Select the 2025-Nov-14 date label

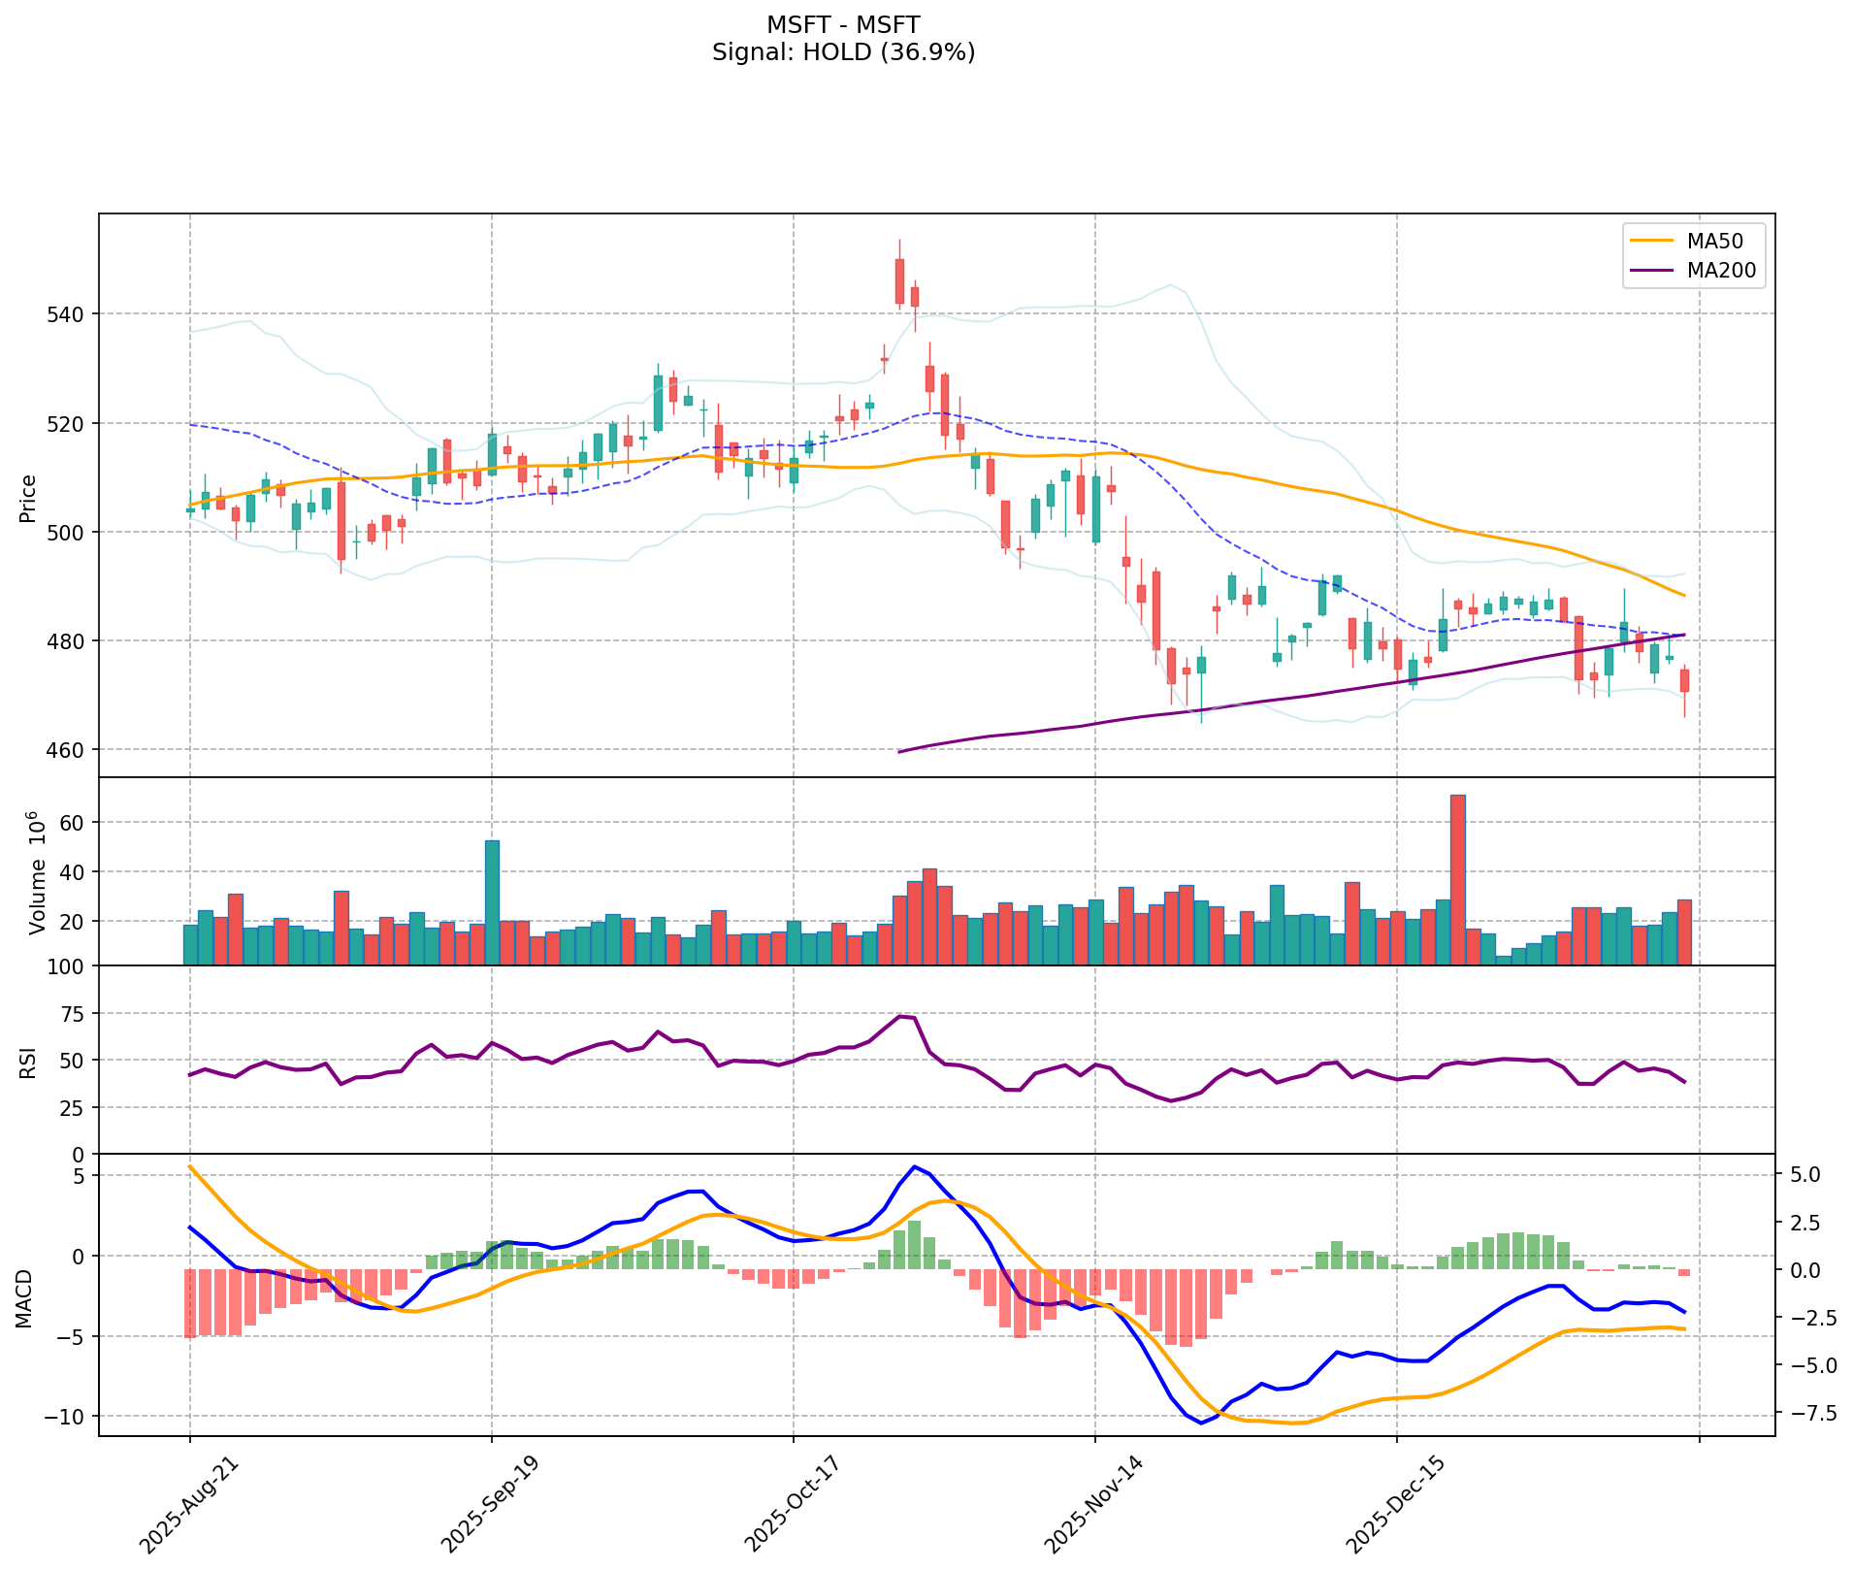[1094, 1505]
